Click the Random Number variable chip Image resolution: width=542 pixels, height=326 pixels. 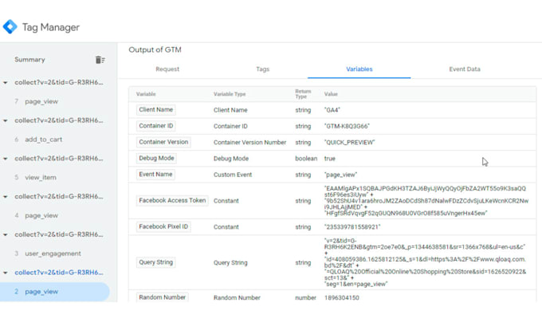(x=162, y=297)
